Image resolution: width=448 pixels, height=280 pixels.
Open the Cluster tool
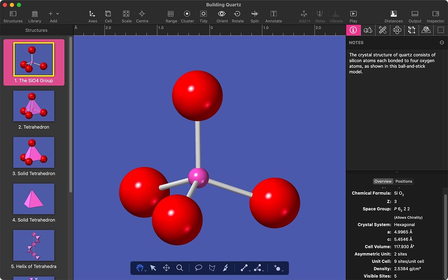click(x=187, y=15)
